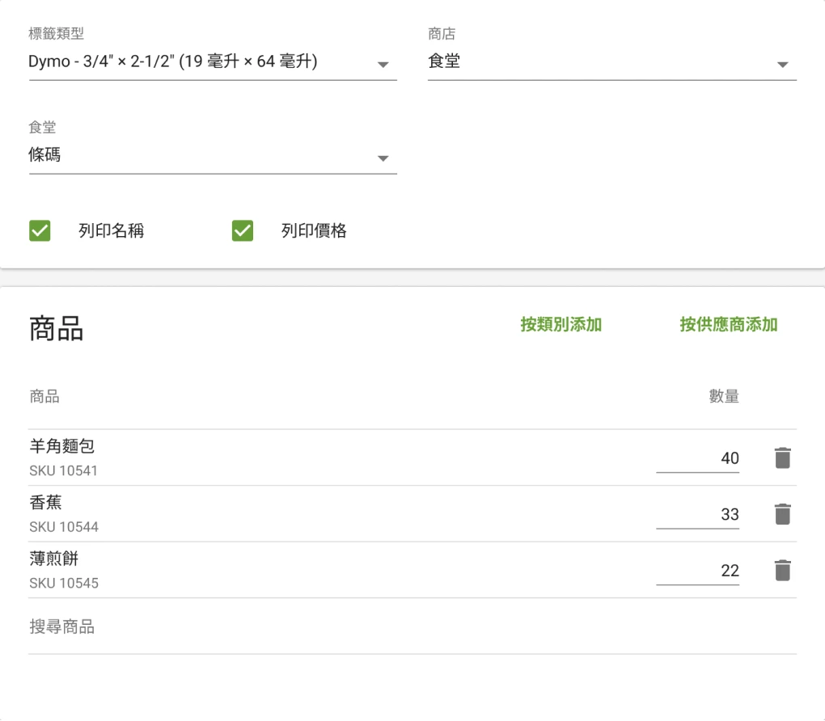
Task: Remove 香蕉 using its trash icon
Action: [x=782, y=514]
